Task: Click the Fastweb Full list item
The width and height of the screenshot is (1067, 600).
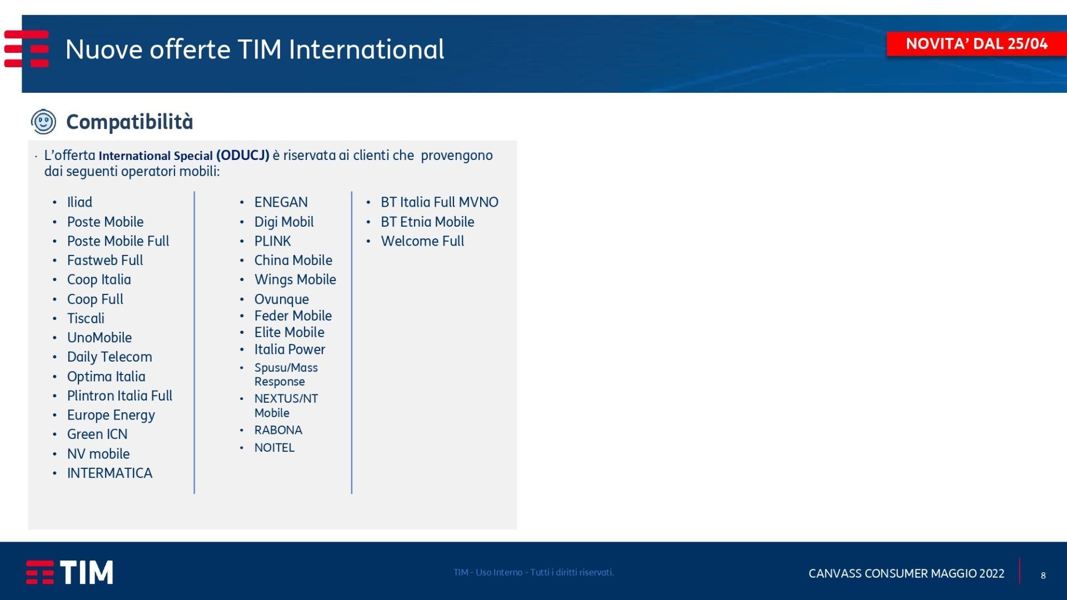Action: point(105,260)
